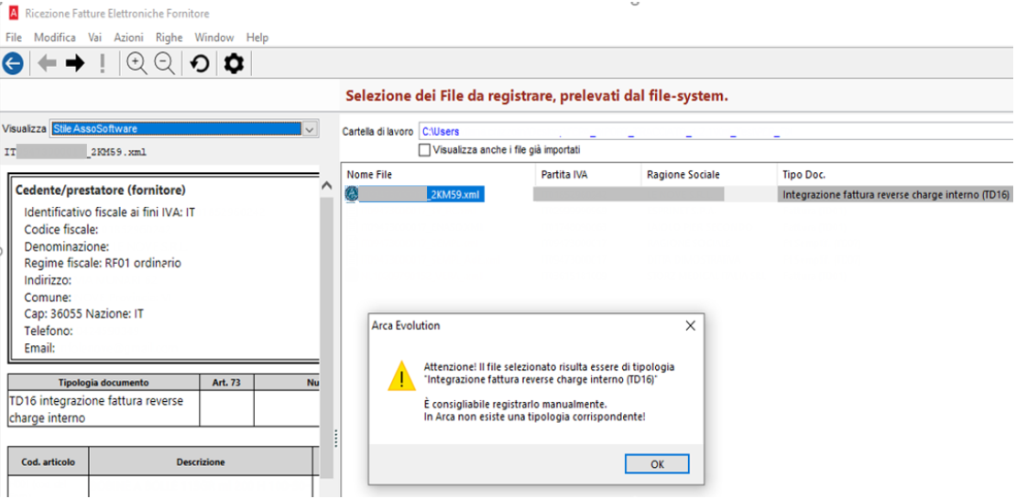Open the Visualizza style dropdown arrow

(311, 129)
